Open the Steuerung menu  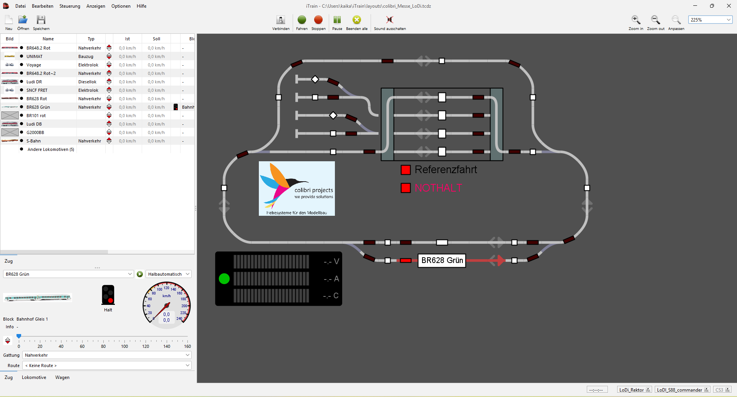click(70, 6)
